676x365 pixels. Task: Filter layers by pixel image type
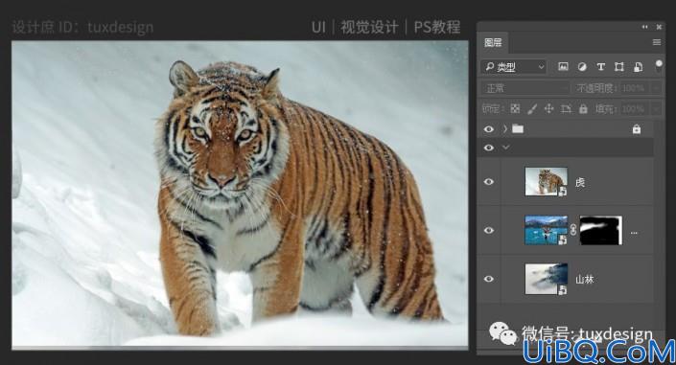tap(563, 67)
